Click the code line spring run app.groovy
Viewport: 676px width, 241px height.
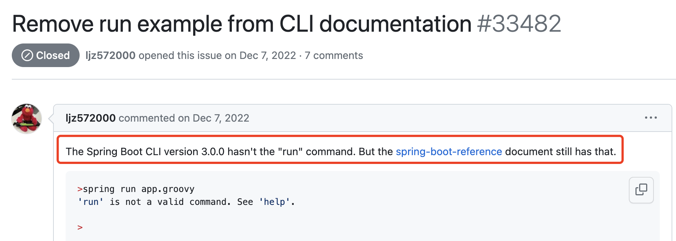tap(138, 189)
